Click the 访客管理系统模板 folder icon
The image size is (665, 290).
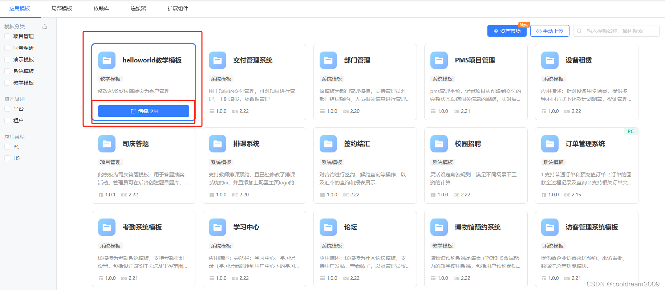(x=550, y=227)
